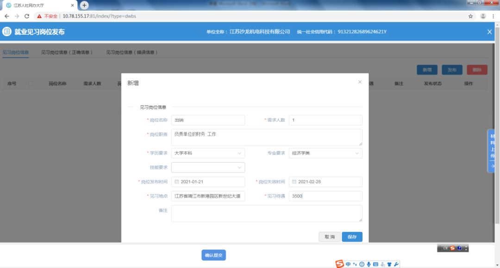Image resolution: width=500 pixels, height=268 pixels.
Task: Expand the empty 技能要求 dropdown
Action: click(x=208, y=167)
